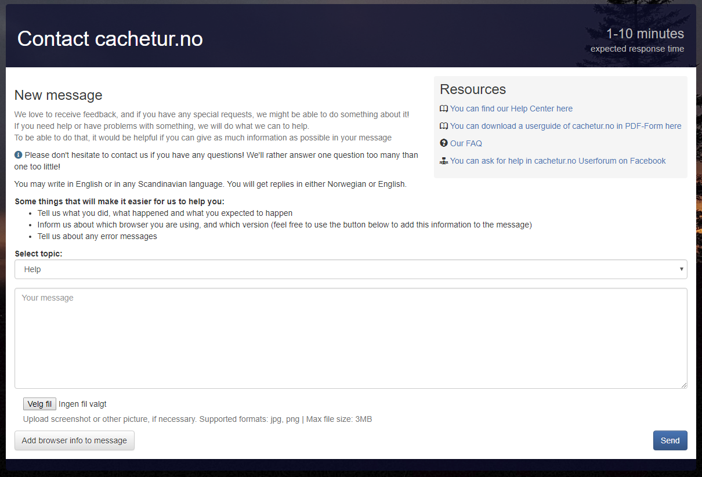Click 'Tell us about any error messages' bullet
Viewport: 702px width, 477px height.
(97, 236)
